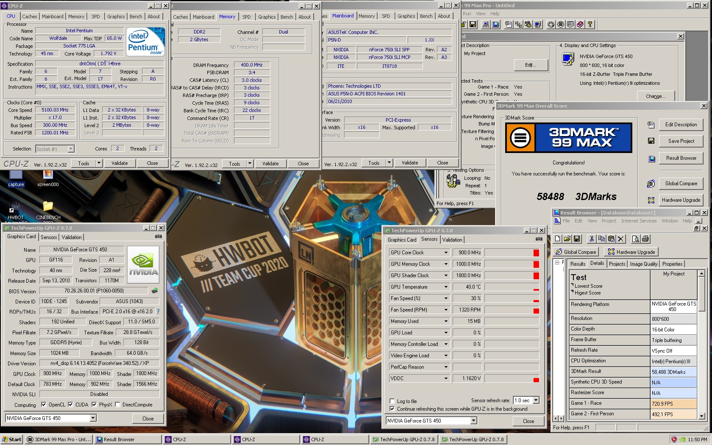This screenshot has width=712, height=445.
Task: Click Validate button in CPU-Z Memory window
Action: pos(270,164)
